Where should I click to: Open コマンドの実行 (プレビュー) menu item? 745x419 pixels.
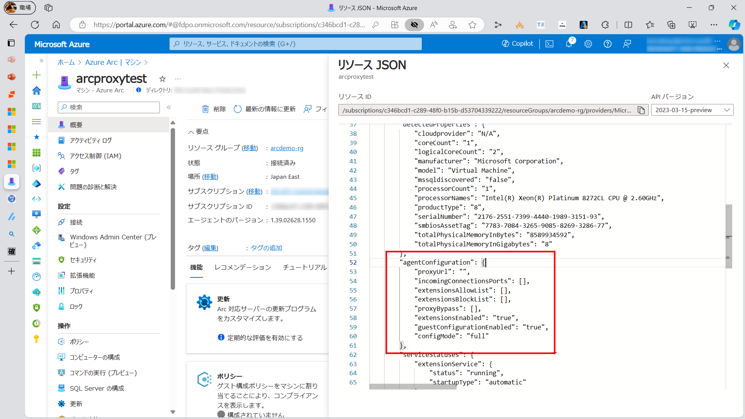point(109,372)
